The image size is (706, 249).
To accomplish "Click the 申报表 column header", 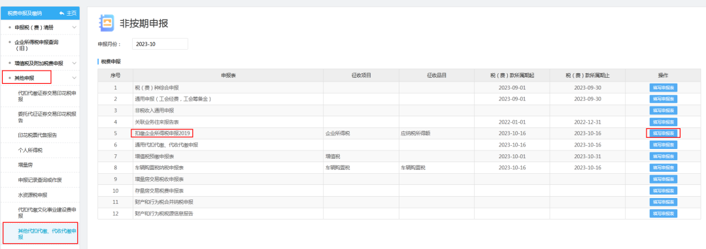I will [228, 75].
